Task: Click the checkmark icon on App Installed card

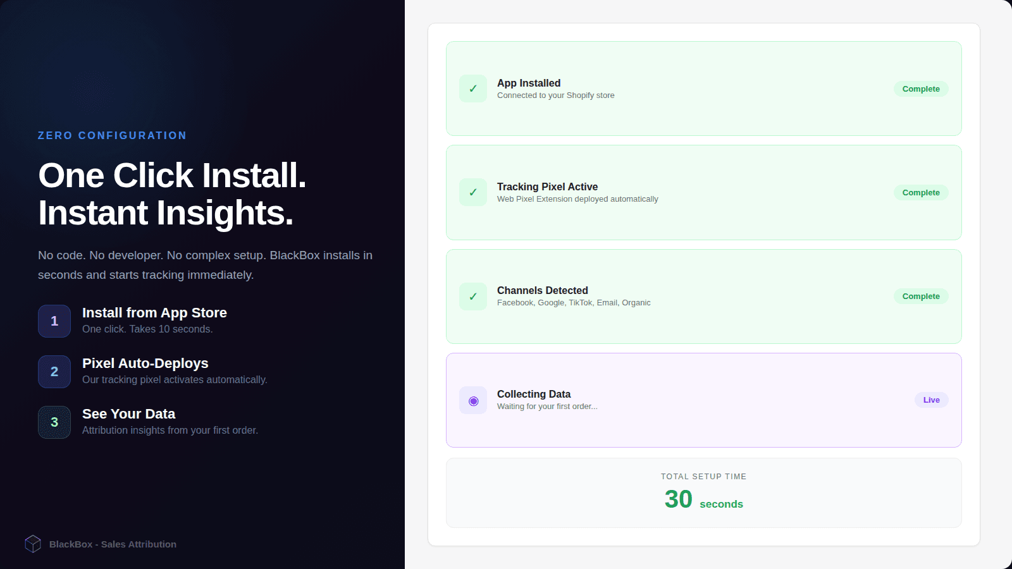Action: coord(472,89)
